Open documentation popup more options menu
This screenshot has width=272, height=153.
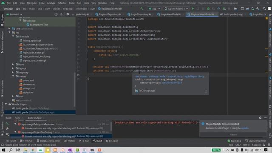pyautogui.click(x=206, y=91)
